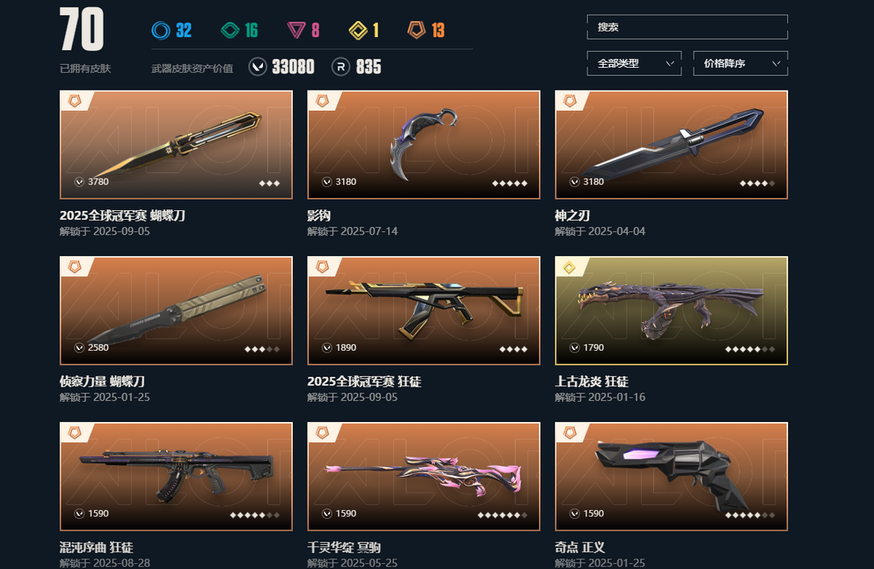Image resolution: width=874 pixels, height=569 pixels.
Task: Click the Radianite icon beside 835
Action: coord(341,67)
